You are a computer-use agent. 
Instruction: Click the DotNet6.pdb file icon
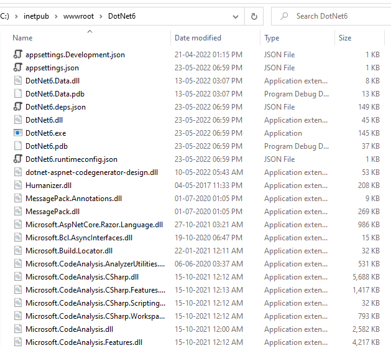(17, 146)
